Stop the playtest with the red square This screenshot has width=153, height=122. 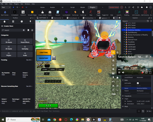[23, 7]
